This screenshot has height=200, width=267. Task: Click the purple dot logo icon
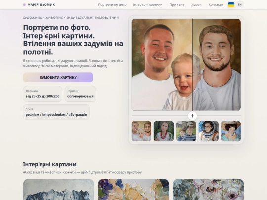click(24, 5)
